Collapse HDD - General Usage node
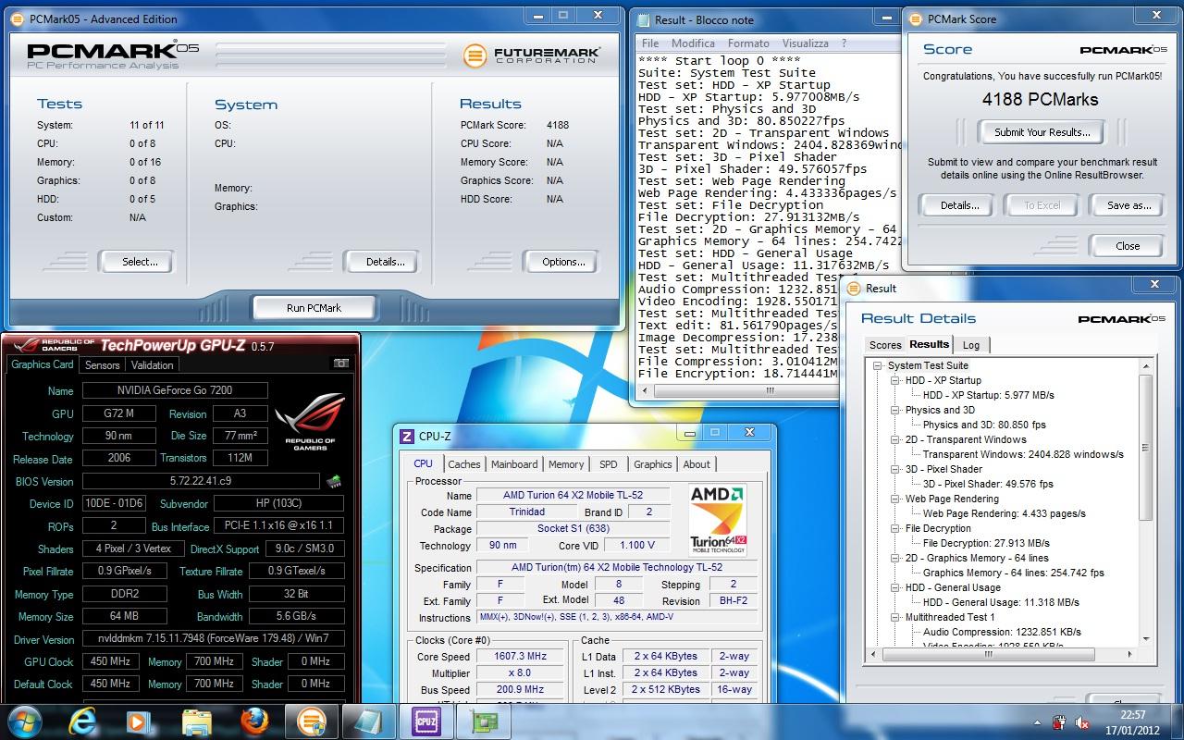Screen dimensions: 1184x740 pyautogui.click(x=895, y=587)
